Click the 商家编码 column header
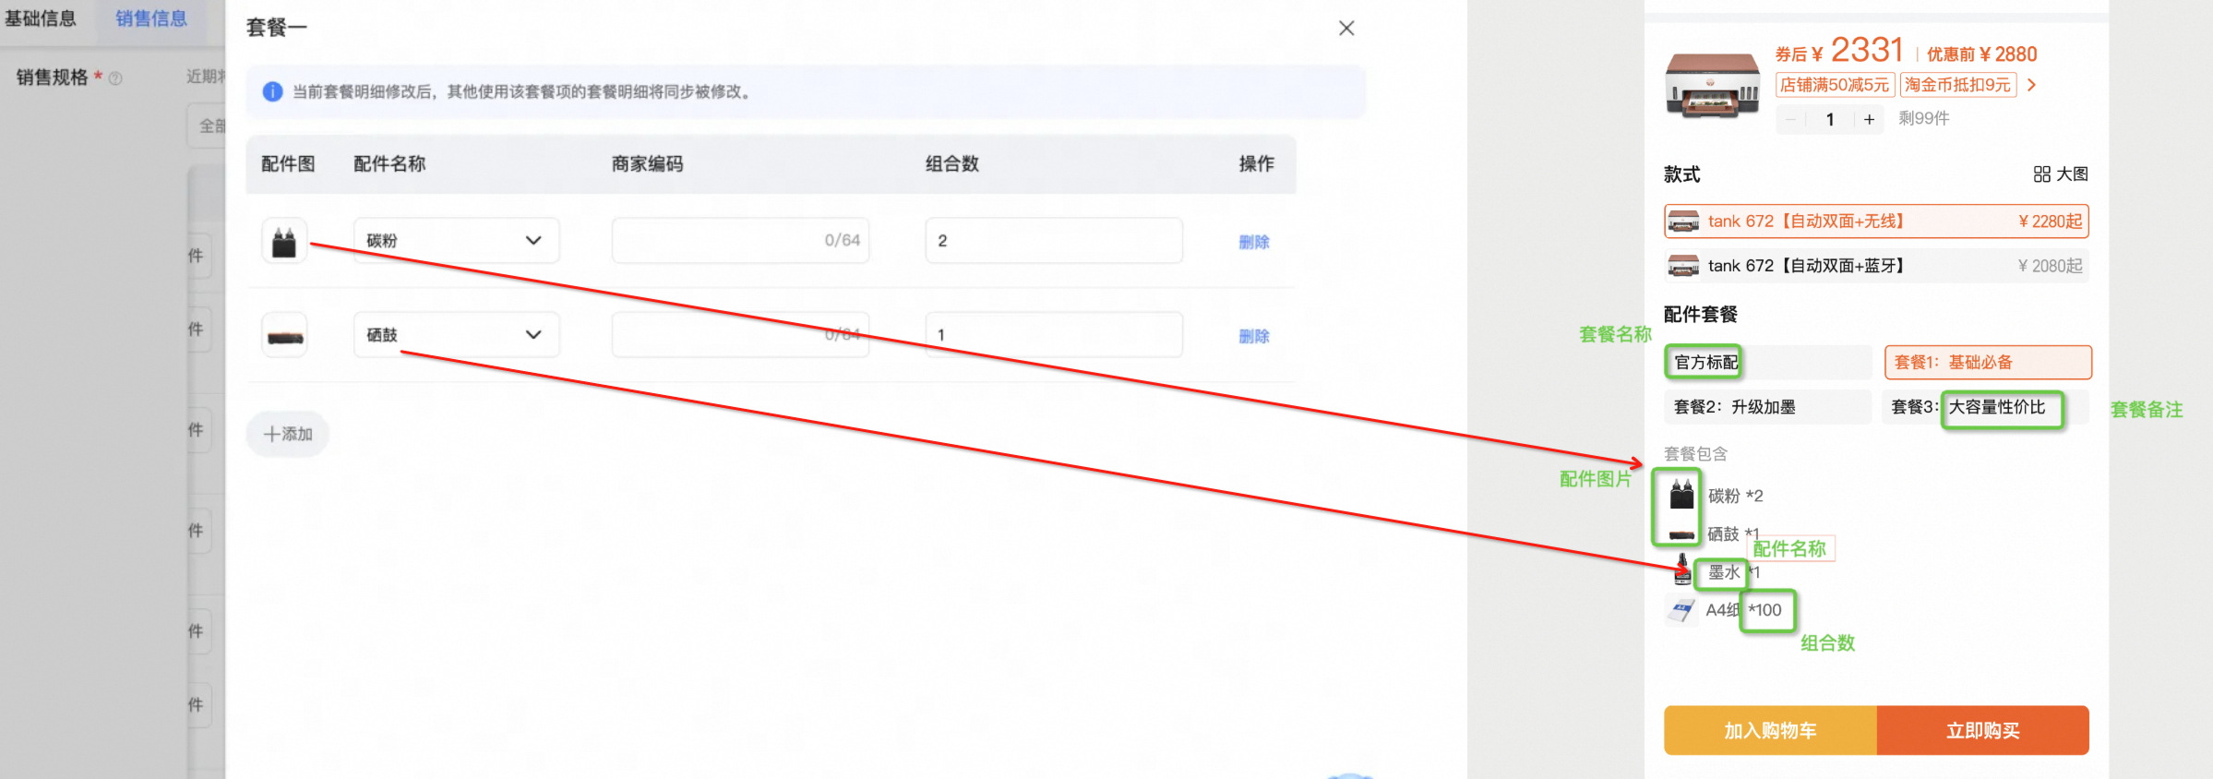This screenshot has height=779, width=2213. [x=648, y=164]
